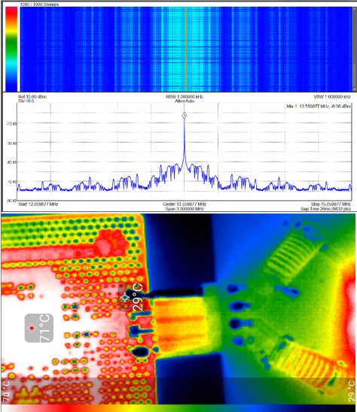Click the 'Ref 10.00 dBm' reference level label
This screenshot has width=357, height=412.
tap(32, 97)
